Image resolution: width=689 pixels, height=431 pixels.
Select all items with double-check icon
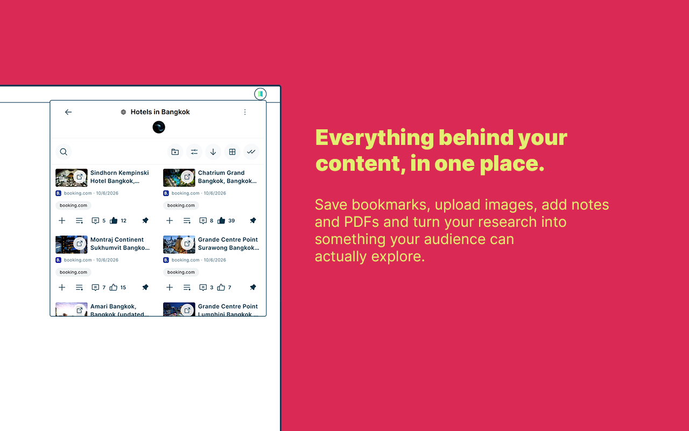[x=251, y=152]
